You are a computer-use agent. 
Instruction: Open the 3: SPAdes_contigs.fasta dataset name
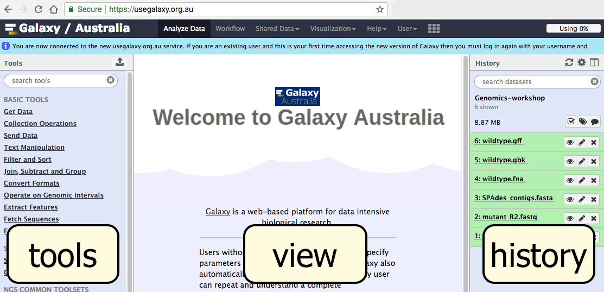pos(514,198)
